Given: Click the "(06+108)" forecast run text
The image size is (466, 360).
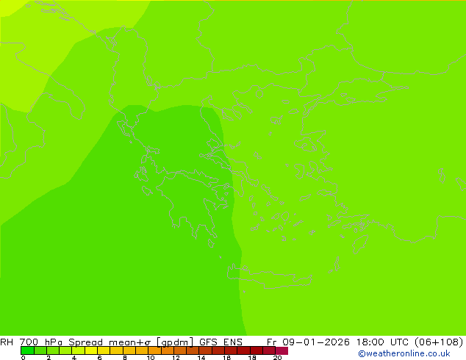Looking at the screenshot, I should [439, 342].
